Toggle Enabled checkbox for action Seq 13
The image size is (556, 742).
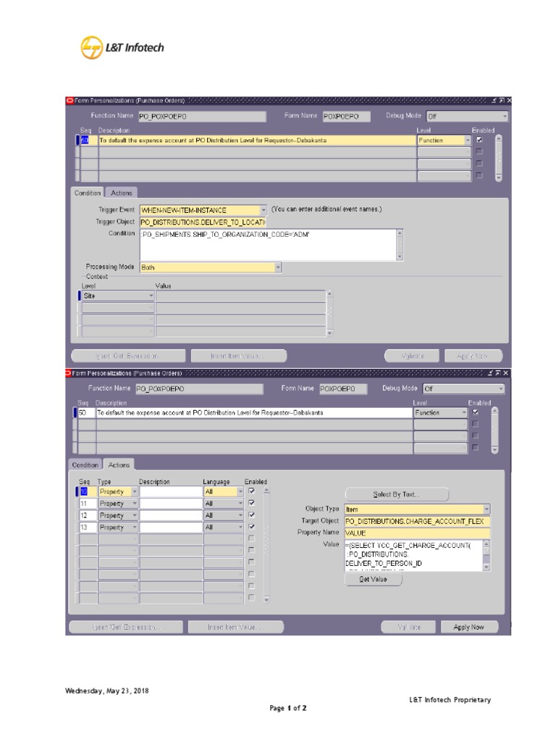click(x=251, y=527)
